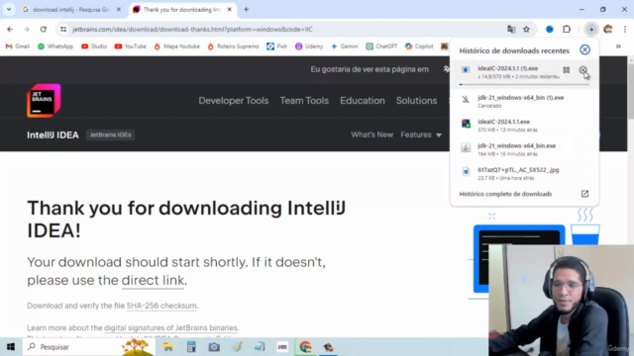The height and width of the screenshot is (356, 634).
Task: Click the blue extension icon in toolbar
Action: 549,29
